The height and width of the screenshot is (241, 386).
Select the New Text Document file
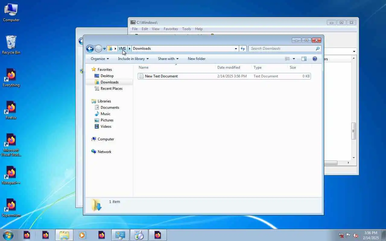224,76
